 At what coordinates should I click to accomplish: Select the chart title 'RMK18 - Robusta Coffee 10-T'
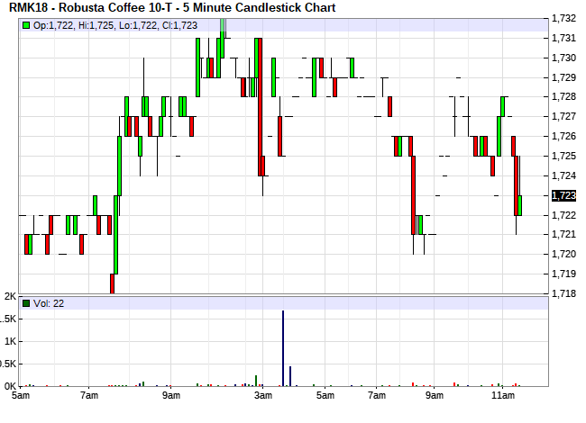90,7
